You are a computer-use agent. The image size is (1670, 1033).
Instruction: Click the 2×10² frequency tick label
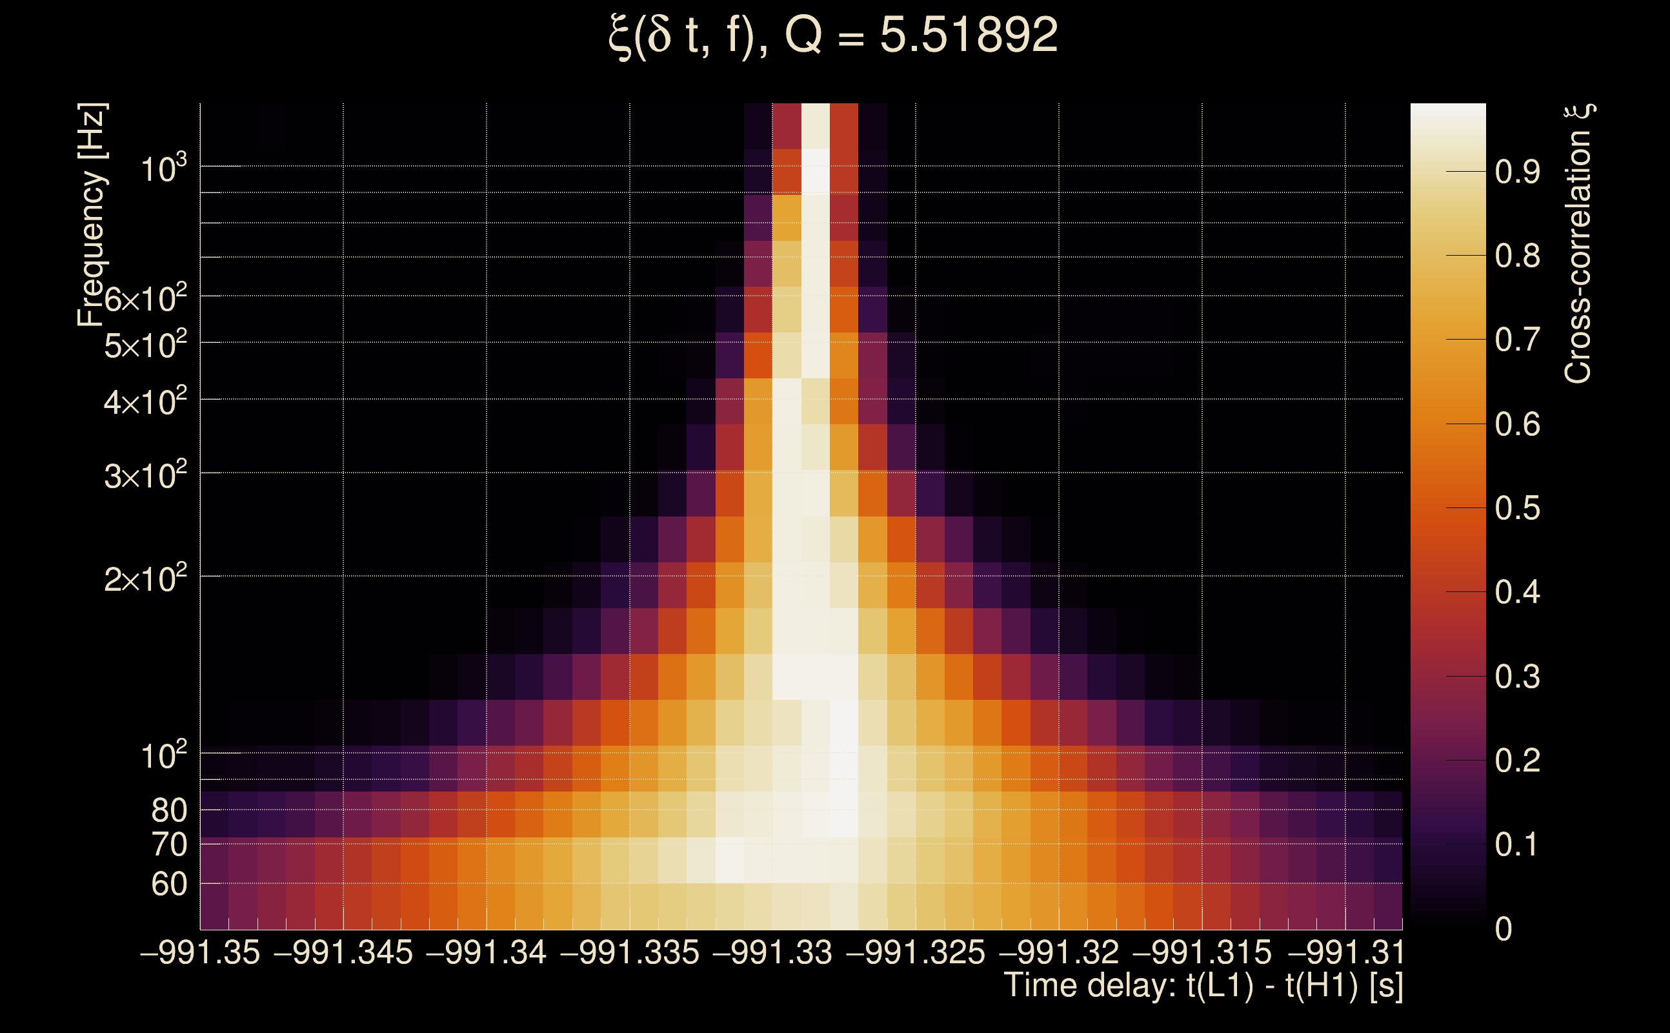coord(145,579)
